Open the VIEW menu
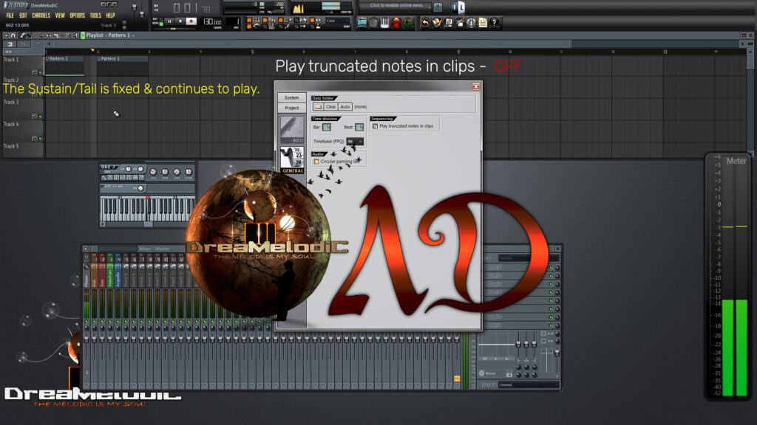The image size is (757, 425). click(60, 15)
